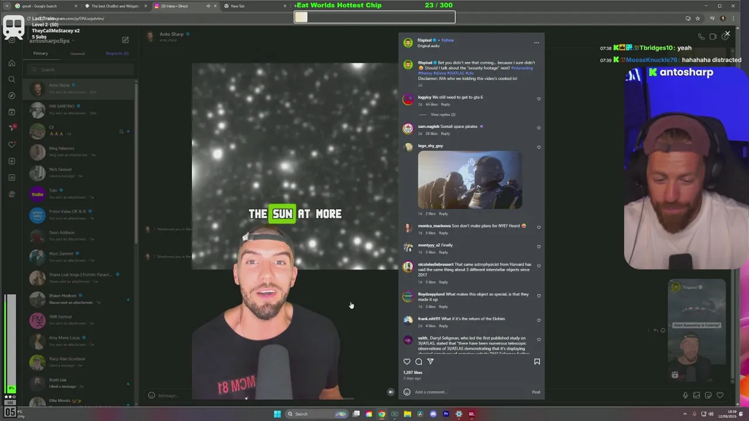Image resolution: width=749 pixels, height=421 pixels.
Task: Click the comment bubble icon under post
Action: 418,361
